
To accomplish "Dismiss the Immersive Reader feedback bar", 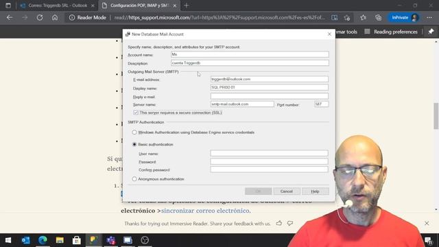I will click(427, 223).
